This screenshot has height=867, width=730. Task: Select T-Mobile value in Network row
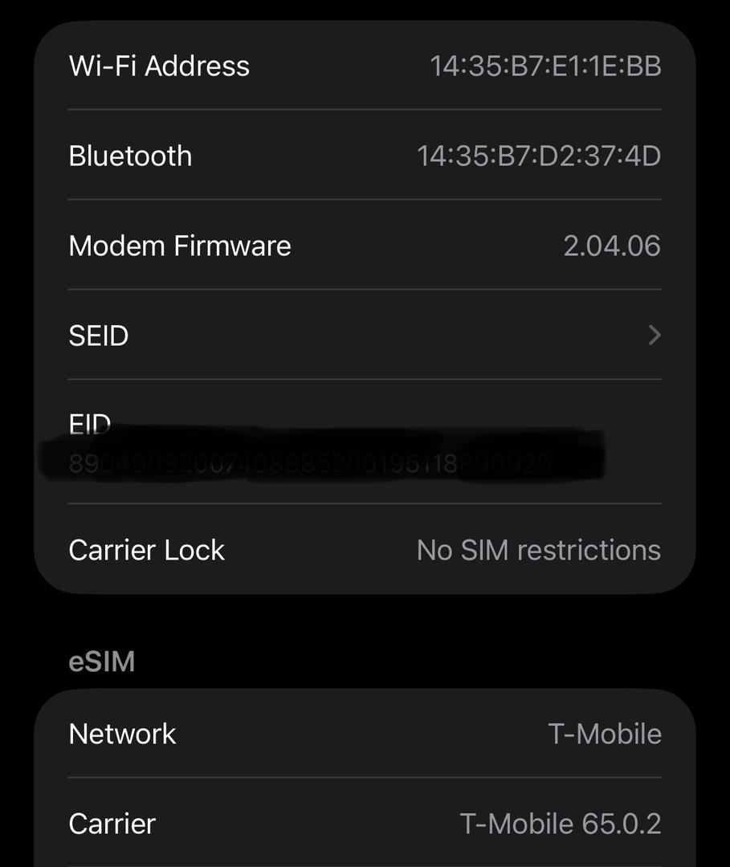coord(605,734)
